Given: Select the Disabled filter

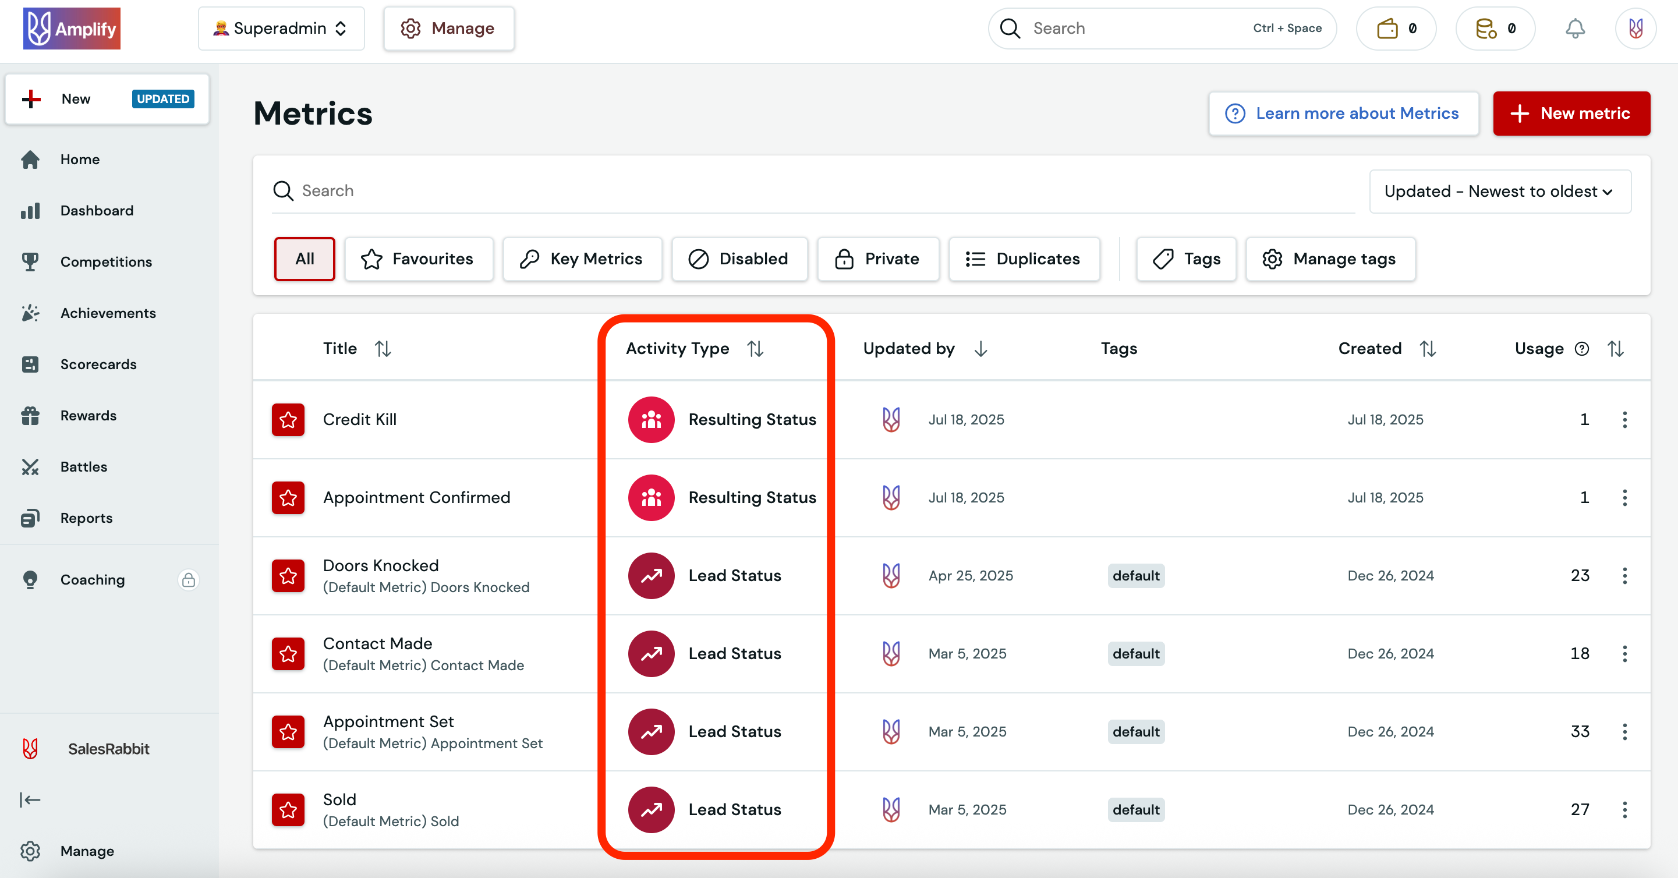Looking at the screenshot, I should (739, 259).
